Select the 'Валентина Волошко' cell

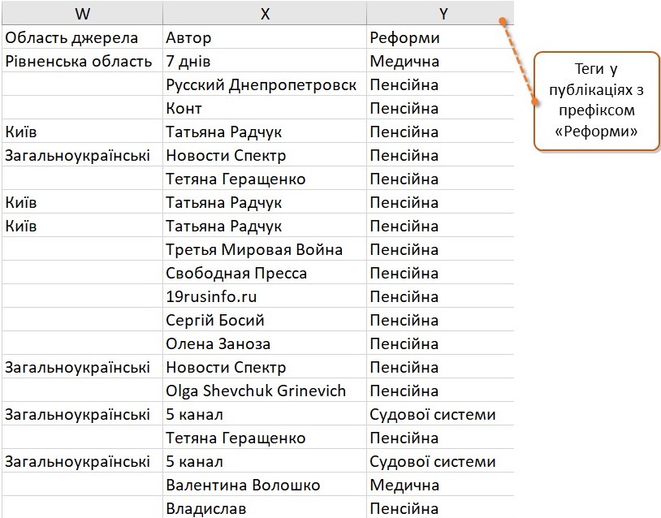pos(265,485)
